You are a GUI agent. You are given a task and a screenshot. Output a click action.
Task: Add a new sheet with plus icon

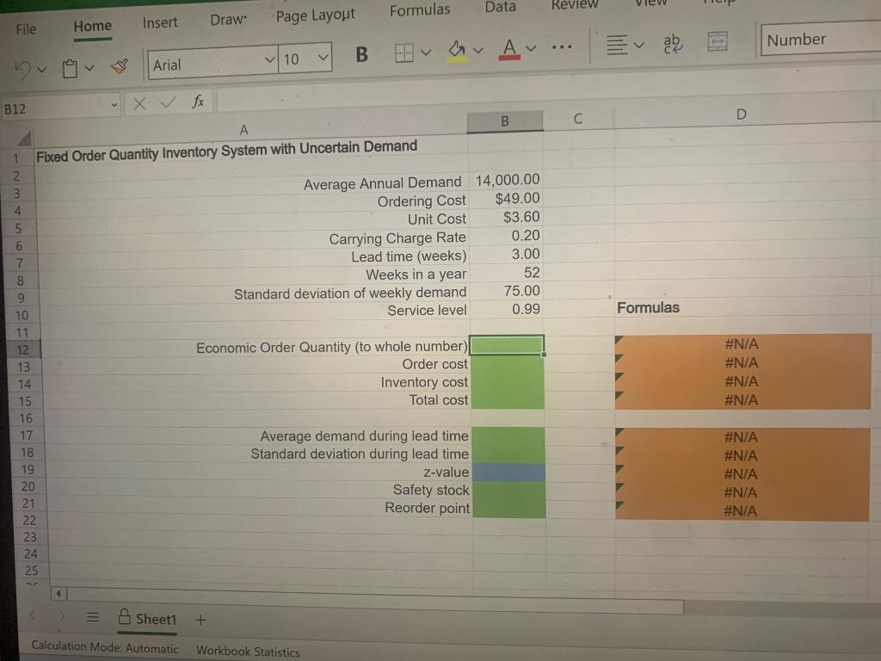pyautogui.click(x=200, y=620)
